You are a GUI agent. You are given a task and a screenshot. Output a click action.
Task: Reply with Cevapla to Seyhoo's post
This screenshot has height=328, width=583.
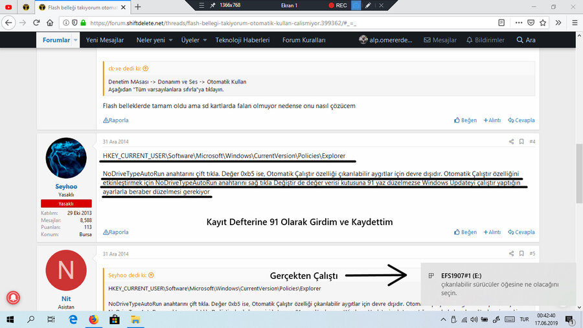[x=521, y=232]
